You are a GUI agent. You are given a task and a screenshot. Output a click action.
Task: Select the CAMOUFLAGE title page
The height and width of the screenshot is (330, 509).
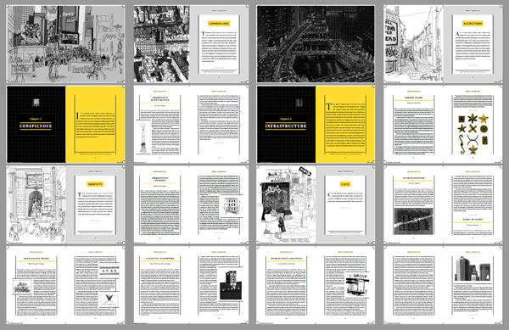click(x=219, y=44)
